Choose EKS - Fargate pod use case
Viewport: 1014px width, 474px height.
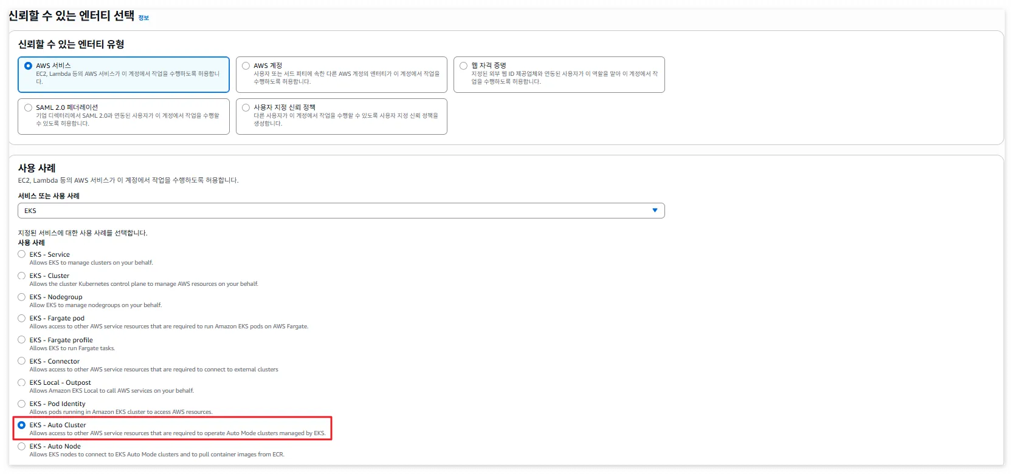click(22, 318)
